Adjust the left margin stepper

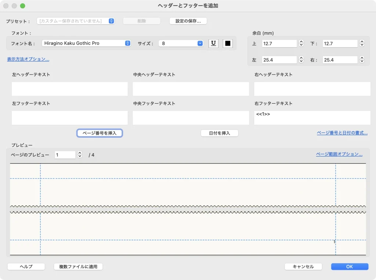point(301,60)
